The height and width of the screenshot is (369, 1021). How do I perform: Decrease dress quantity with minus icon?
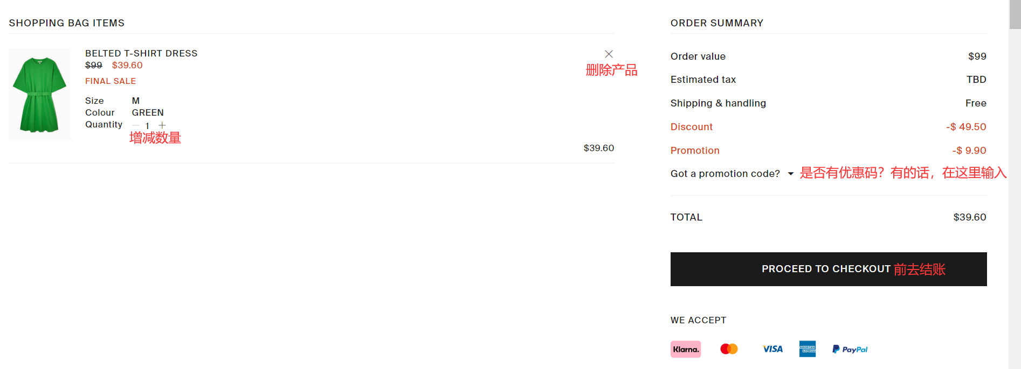(136, 125)
